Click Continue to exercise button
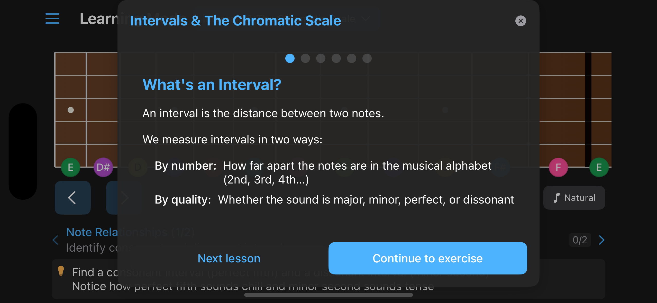 point(428,258)
